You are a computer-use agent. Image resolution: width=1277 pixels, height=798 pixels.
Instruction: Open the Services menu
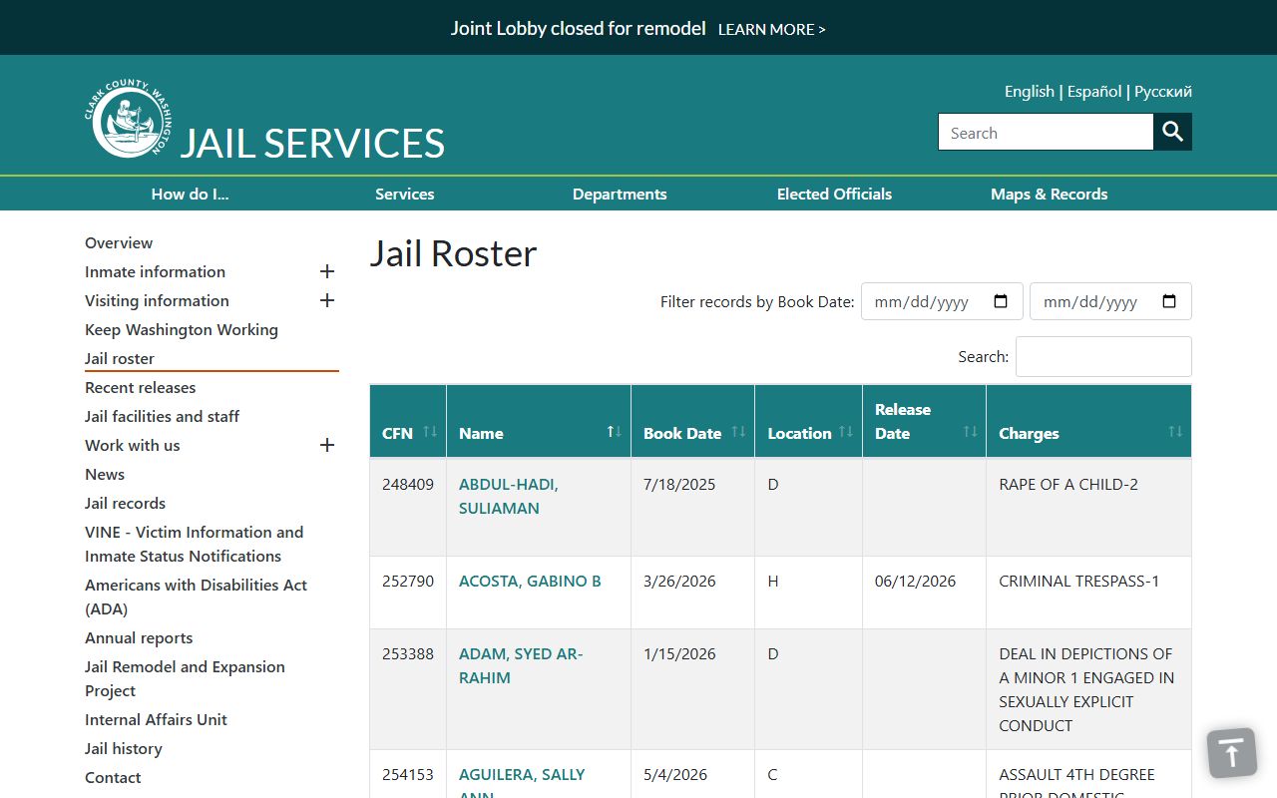point(405,194)
